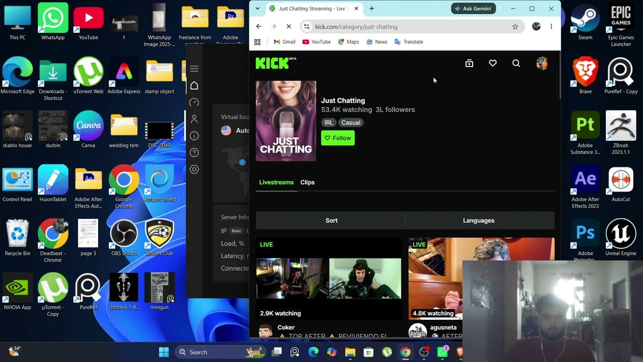Open Coker's channel avatar
Image resolution: width=643 pixels, height=362 pixels.
[x=265, y=331]
